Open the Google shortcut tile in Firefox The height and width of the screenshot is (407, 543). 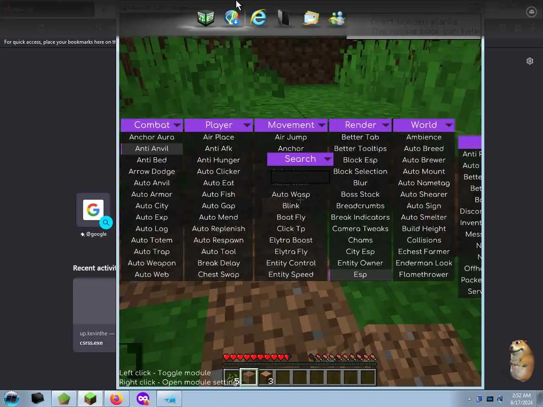[93, 209]
